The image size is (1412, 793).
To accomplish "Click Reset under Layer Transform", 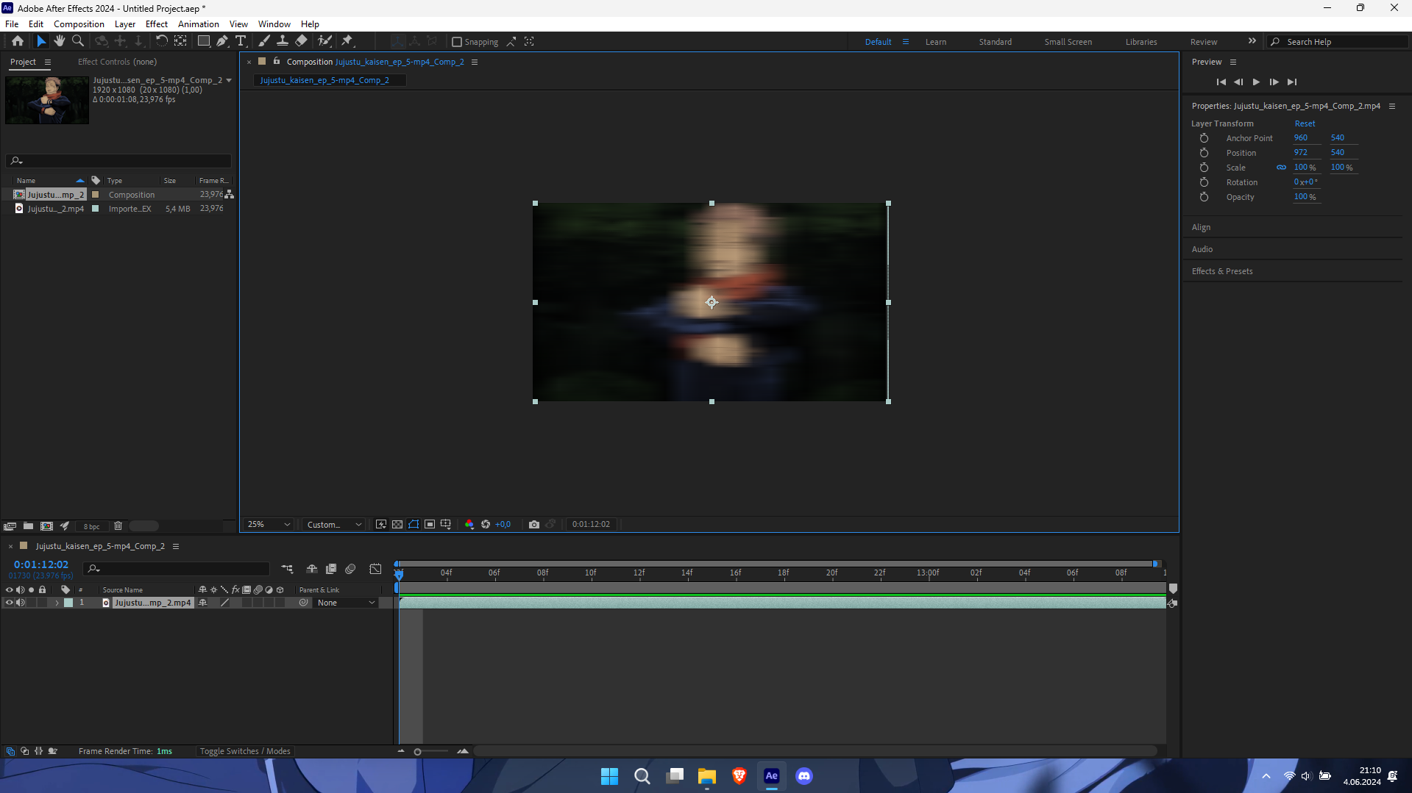I will click(1305, 123).
